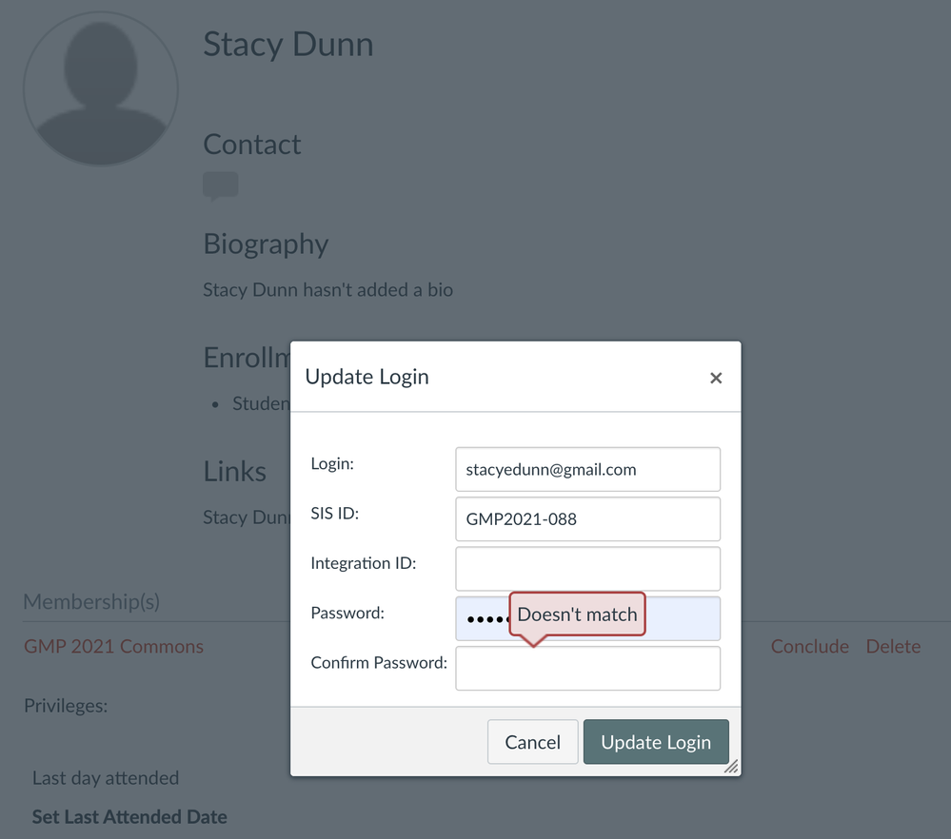Focus the SIS ID text field
951x839 pixels.
(587, 519)
